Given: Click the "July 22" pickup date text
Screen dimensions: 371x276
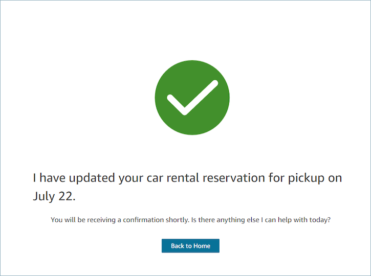Looking at the screenshot, I should 54,196.
